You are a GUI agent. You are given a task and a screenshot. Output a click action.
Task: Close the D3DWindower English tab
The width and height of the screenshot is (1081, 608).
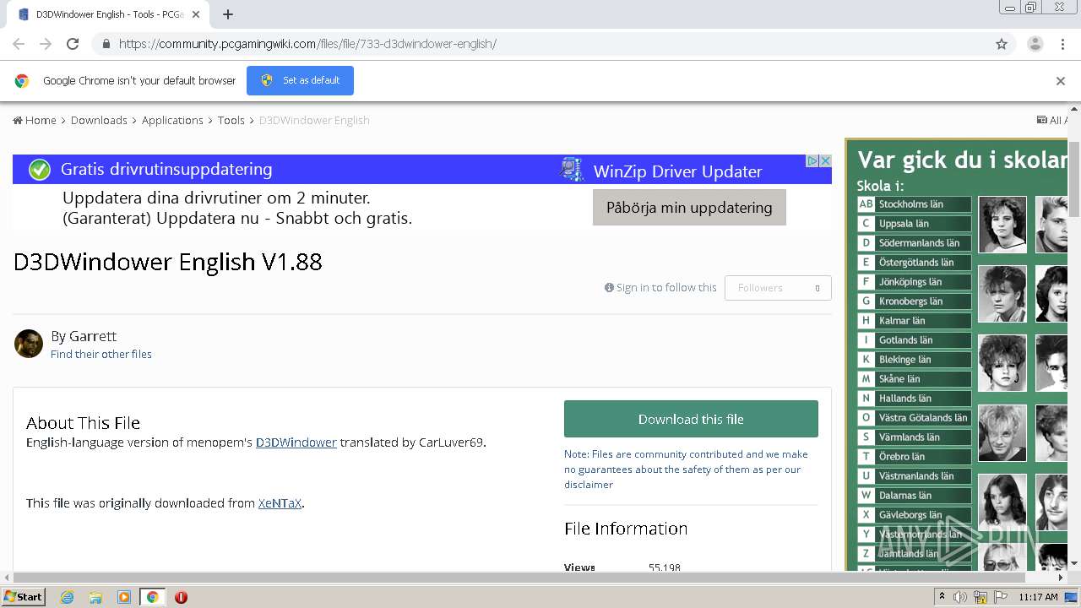click(x=196, y=14)
